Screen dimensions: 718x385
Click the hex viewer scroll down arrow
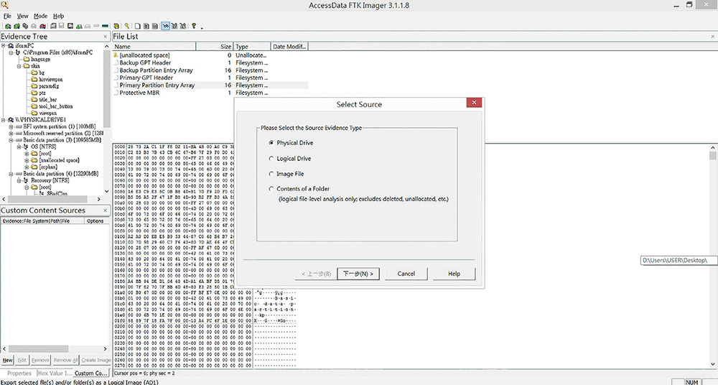[x=713, y=364]
